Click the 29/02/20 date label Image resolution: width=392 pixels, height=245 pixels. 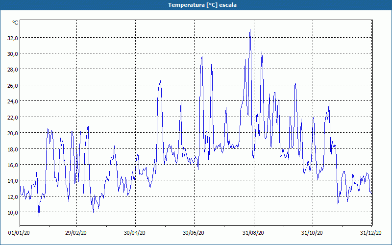click(x=76, y=233)
